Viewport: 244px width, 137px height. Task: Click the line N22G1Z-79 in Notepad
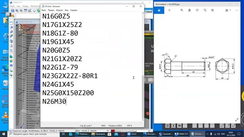click(x=60, y=67)
